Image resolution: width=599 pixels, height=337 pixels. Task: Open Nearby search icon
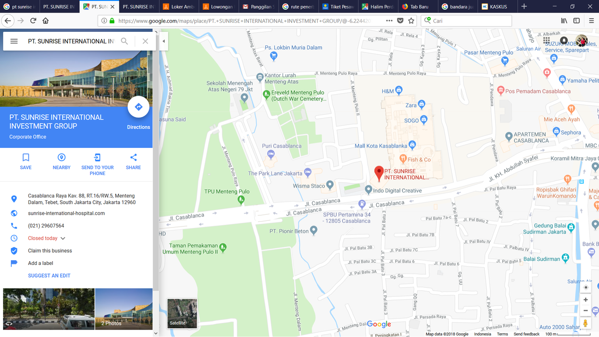[61, 157]
